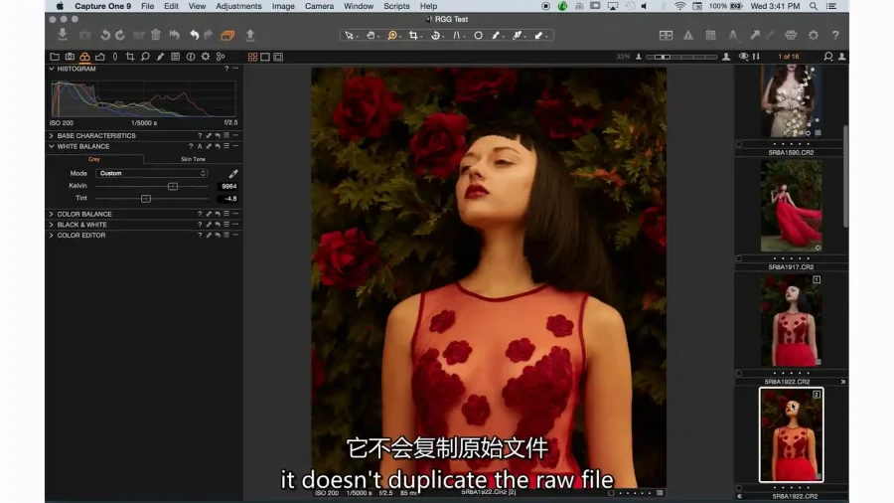
Task: Collapse the White Balance panel
Action: click(52, 146)
